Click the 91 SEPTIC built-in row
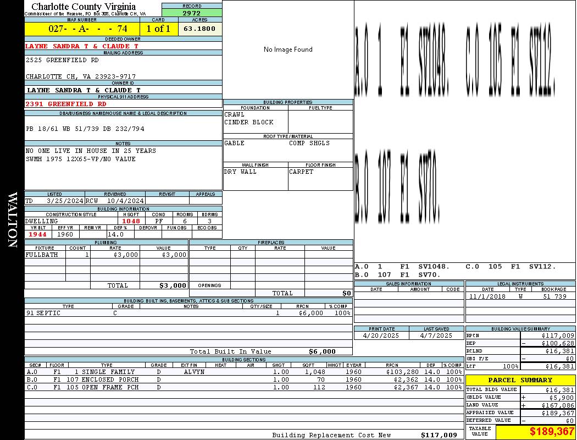This screenshot has height=440, width=577. click(188, 313)
